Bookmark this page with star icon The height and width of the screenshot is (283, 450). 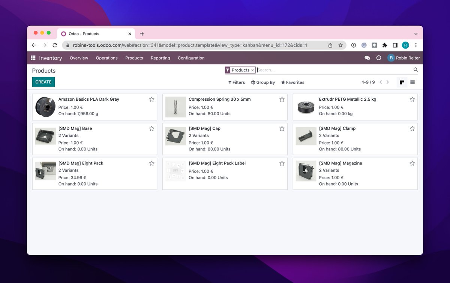(x=340, y=45)
